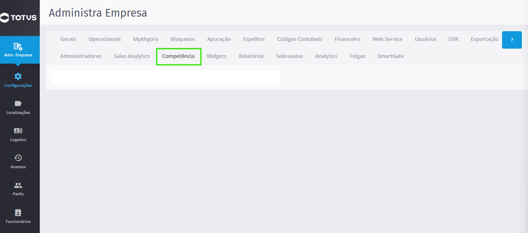Image resolution: width=528 pixels, height=233 pixels.
Task: Open the Financeiro tab
Action: coord(347,39)
